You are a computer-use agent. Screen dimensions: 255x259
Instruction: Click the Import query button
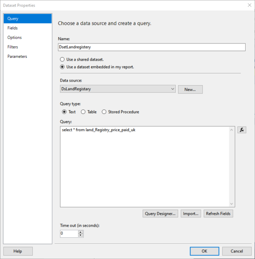[191, 214]
